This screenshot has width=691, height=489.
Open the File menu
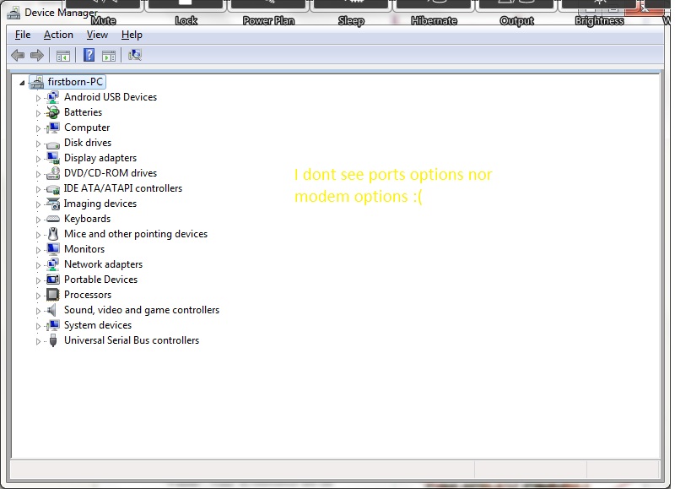click(23, 35)
